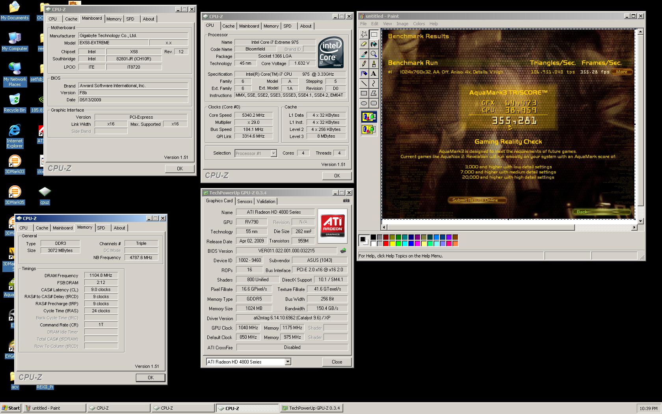Click the BIOS save icon in GPU-Z
Image resolution: width=662 pixels, height=414 pixels.
pos(343,251)
